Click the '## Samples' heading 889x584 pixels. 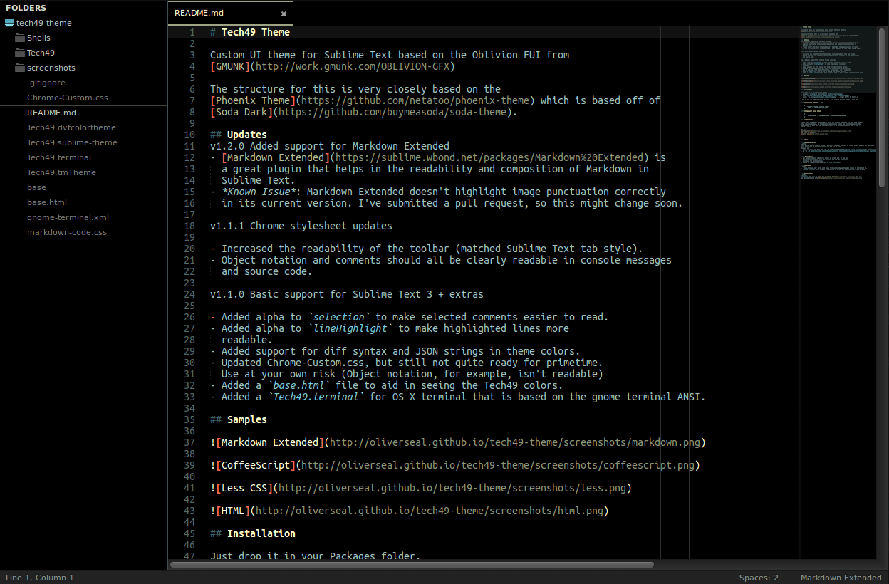point(239,419)
